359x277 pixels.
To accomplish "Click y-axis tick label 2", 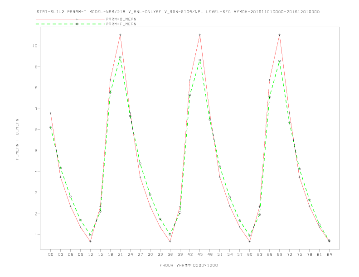I will [x=36, y=214].
